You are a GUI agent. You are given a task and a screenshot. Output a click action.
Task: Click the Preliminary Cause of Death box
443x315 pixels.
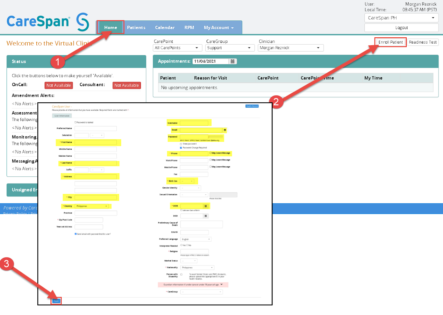tap(201, 224)
